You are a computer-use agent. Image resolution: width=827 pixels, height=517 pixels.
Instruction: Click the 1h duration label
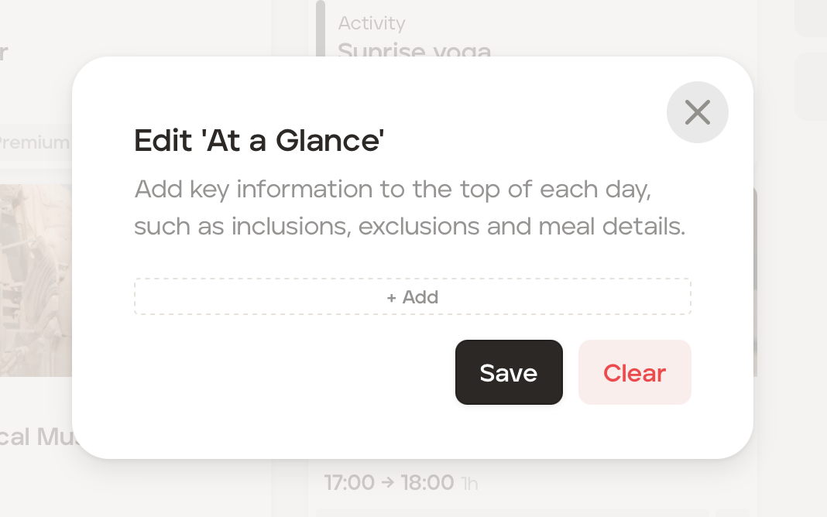point(469,484)
